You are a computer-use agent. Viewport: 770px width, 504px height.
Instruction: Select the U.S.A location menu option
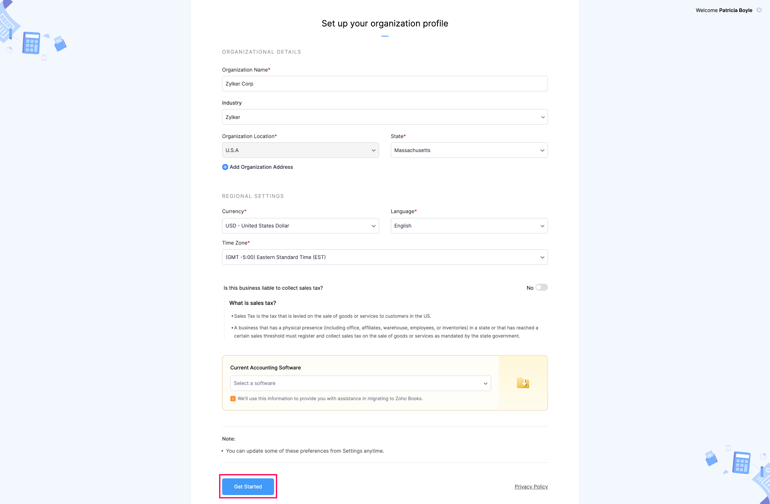pyautogui.click(x=301, y=150)
